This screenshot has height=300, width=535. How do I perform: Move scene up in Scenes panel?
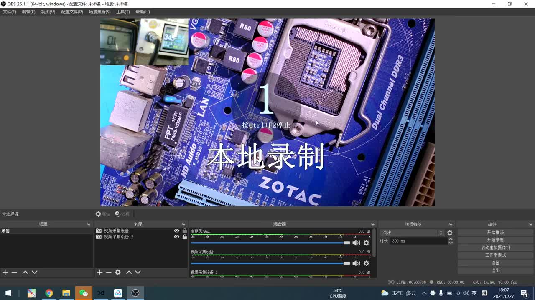coord(25,272)
